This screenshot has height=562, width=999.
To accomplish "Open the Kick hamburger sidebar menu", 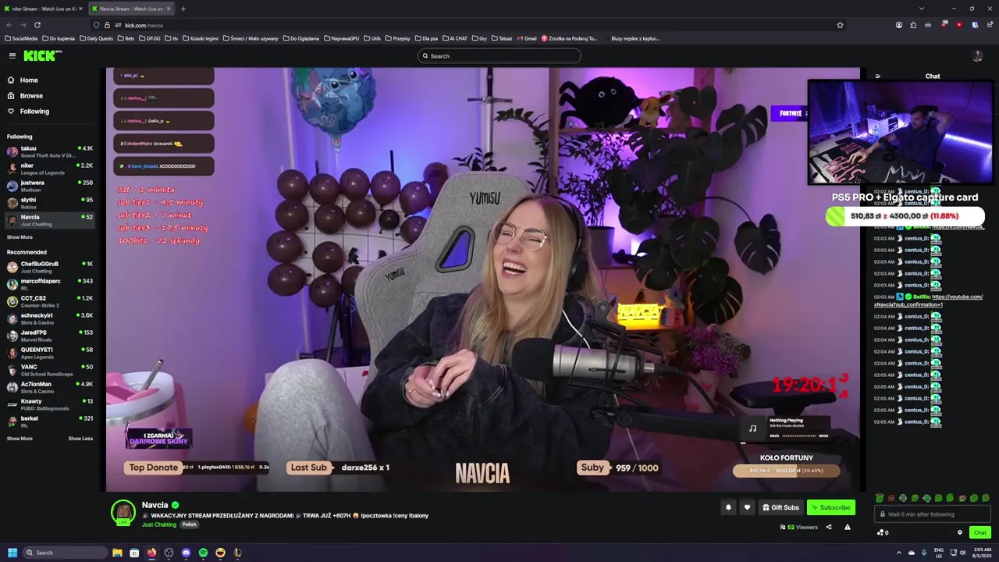I will coord(12,55).
